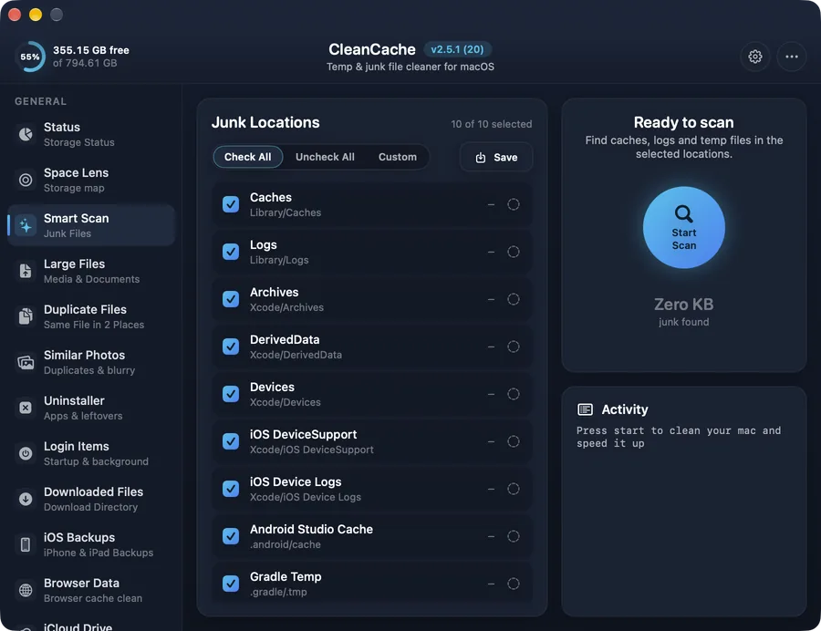821x631 pixels.
Task: Open the more options ellipsis button
Action: coord(791,57)
